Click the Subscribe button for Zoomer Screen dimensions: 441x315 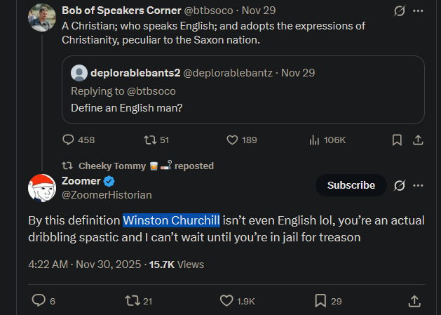(351, 185)
